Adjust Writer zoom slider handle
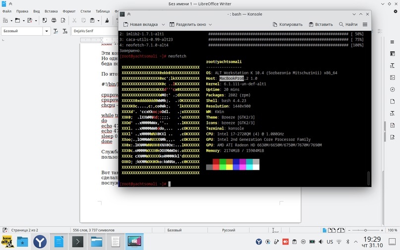Image resolution: width=400 pixels, height=250 pixels. point(366,230)
